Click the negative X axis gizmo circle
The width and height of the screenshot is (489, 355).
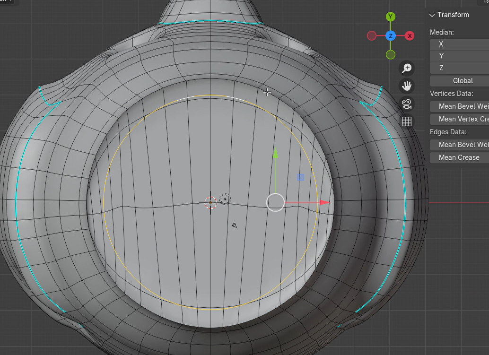(x=371, y=36)
